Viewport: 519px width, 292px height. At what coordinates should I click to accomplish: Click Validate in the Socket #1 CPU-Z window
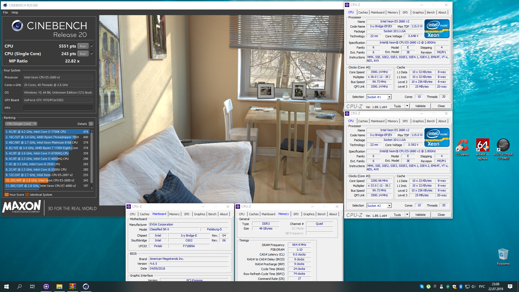[420, 106]
